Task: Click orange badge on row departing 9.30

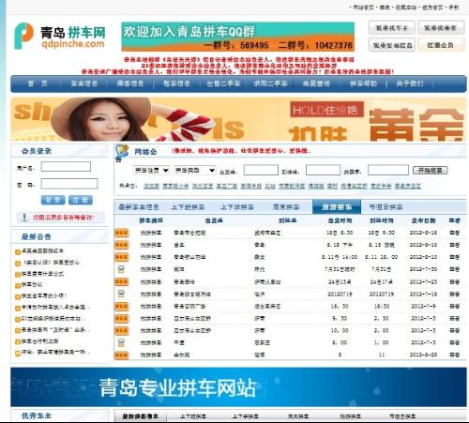Action: click(121, 318)
